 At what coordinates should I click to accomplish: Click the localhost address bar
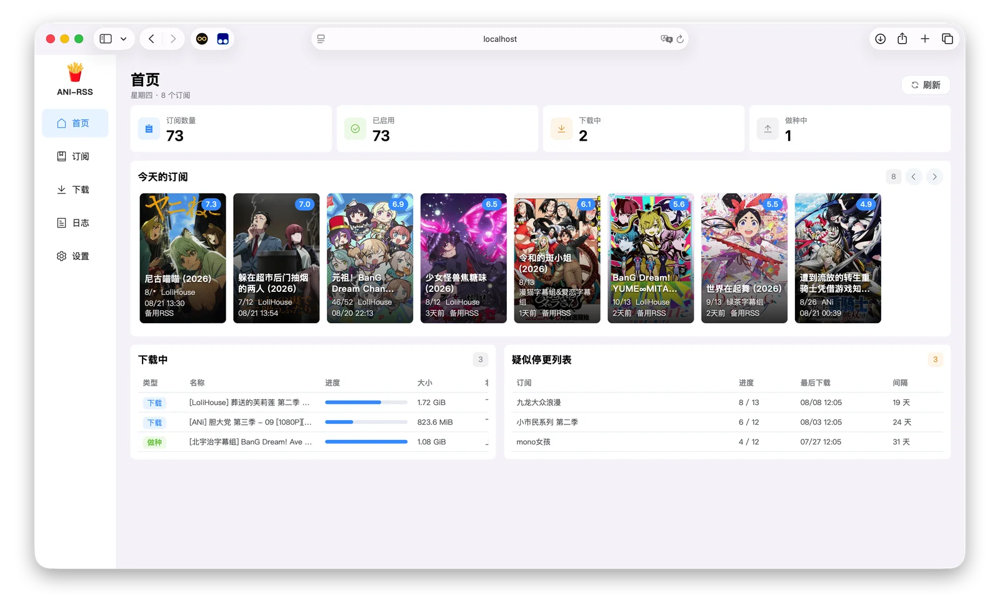tap(500, 39)
